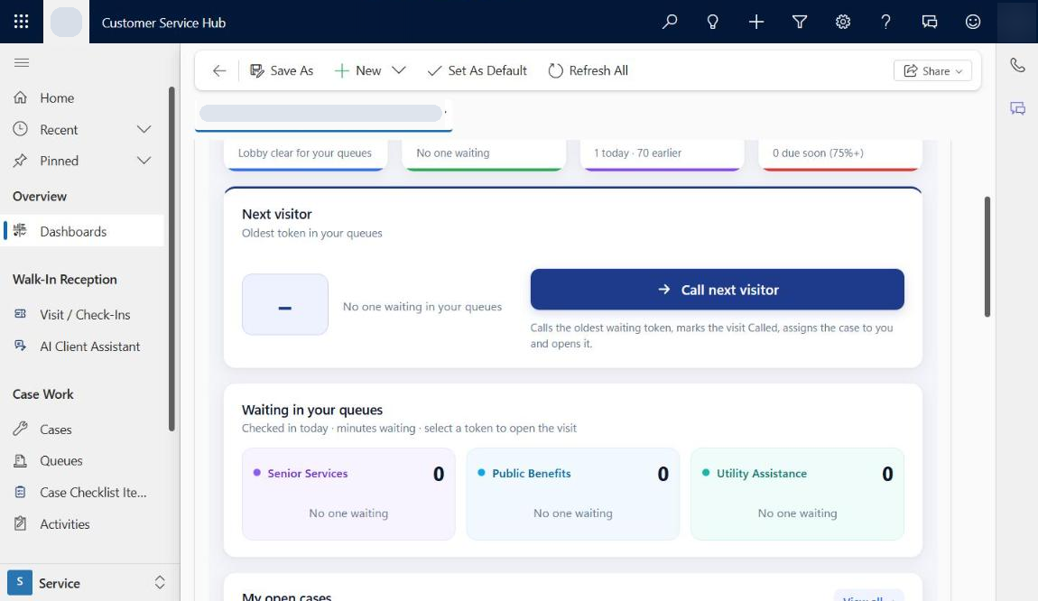Go back with the left arrow

click(219, 70)
